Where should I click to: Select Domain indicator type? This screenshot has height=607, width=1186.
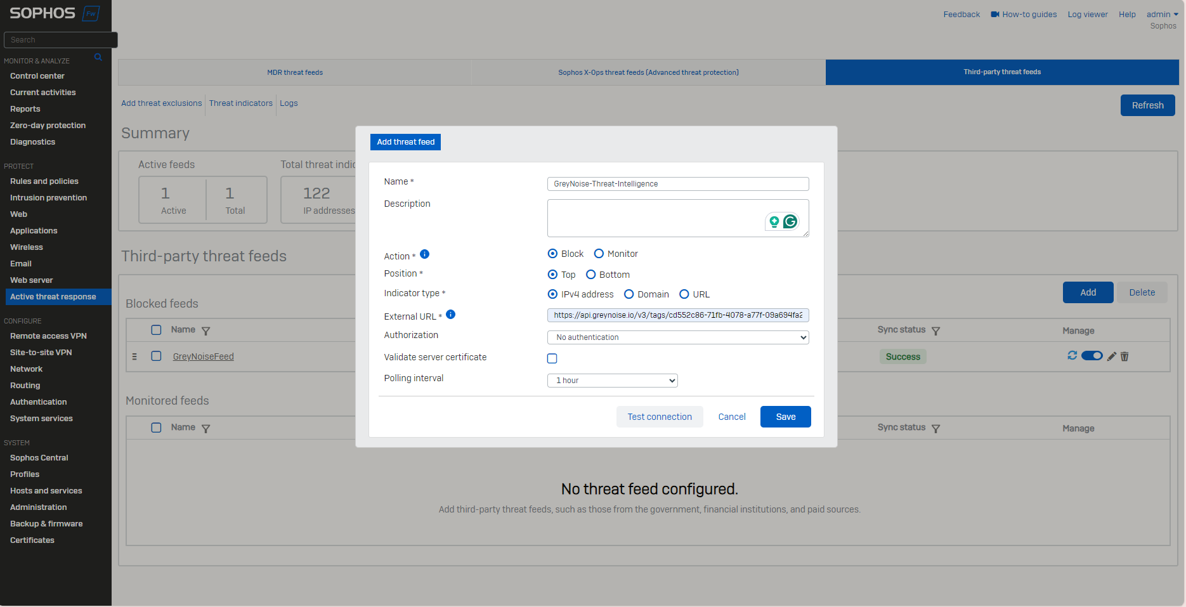pyautogui.click(x=629, y=294)
